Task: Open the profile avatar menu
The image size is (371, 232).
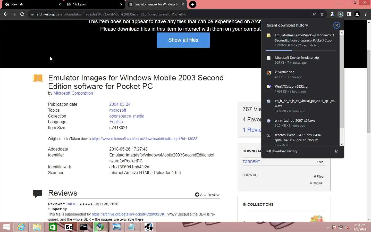Action: (x=357, y=14)
